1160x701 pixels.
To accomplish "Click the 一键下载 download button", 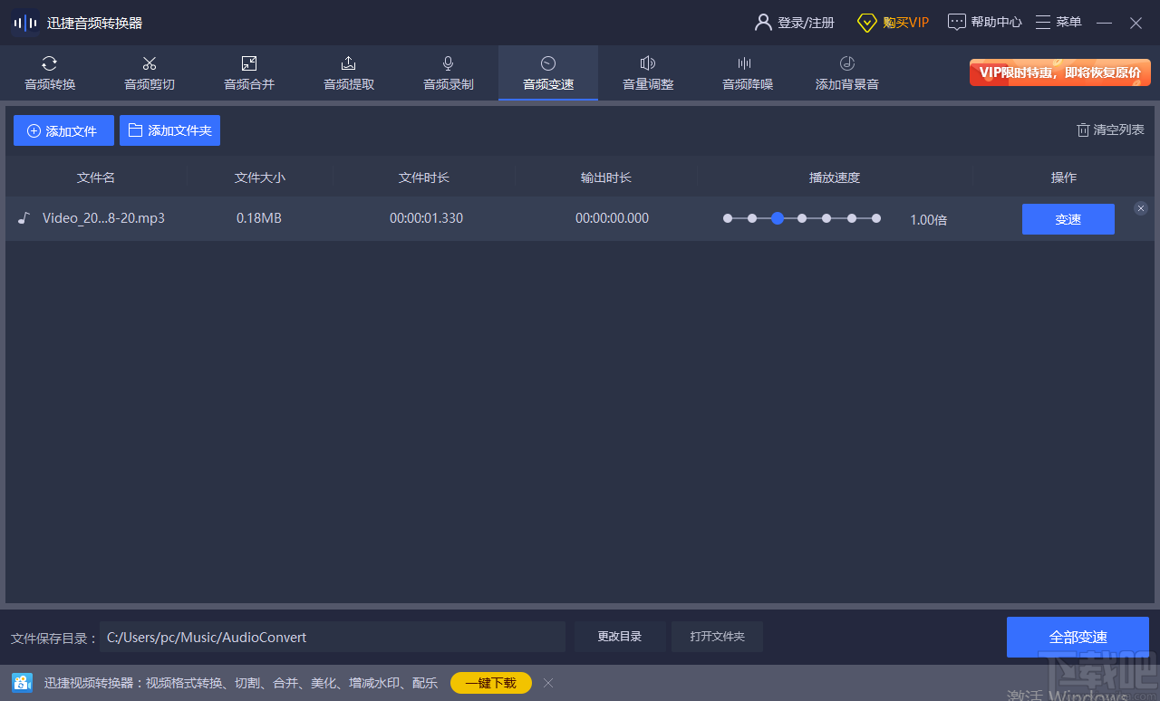I will (490, 683).
